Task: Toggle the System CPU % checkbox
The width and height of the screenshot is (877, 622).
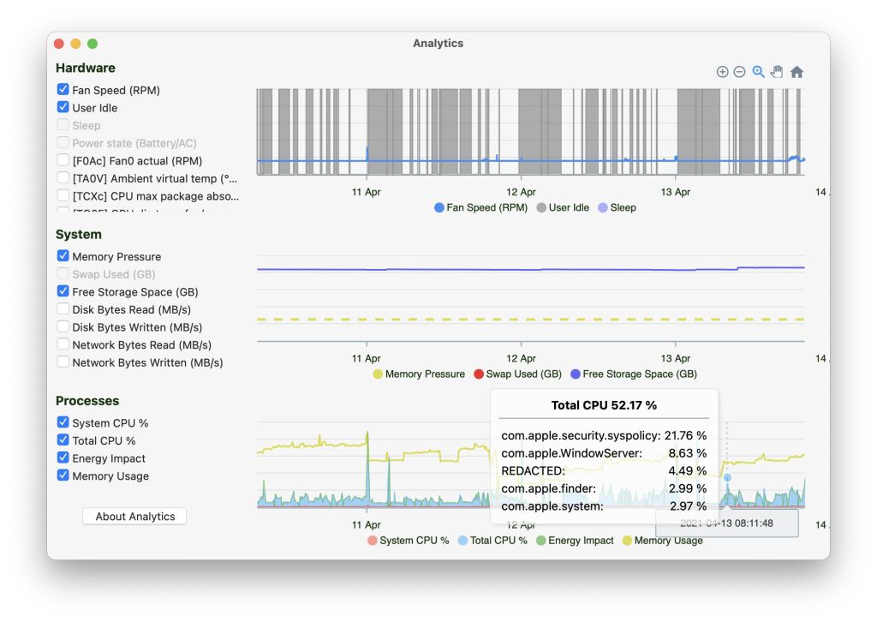Action: 63,422
